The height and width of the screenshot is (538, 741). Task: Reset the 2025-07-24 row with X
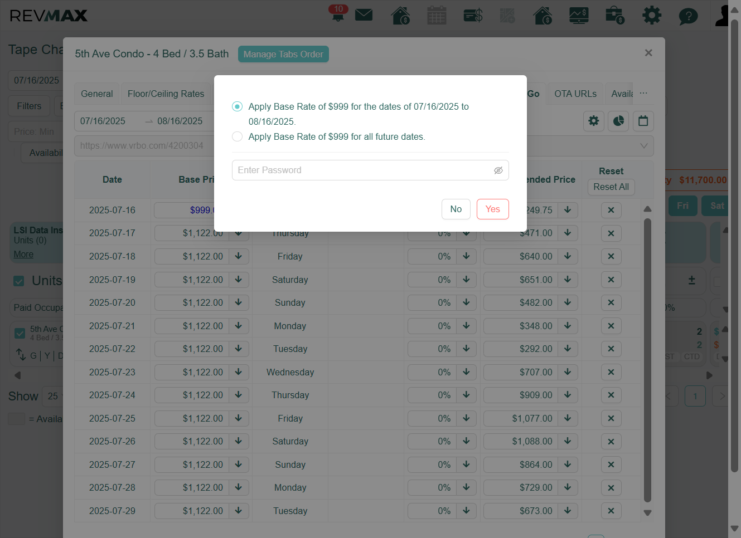pyautogui.click(x=611, y=395)
